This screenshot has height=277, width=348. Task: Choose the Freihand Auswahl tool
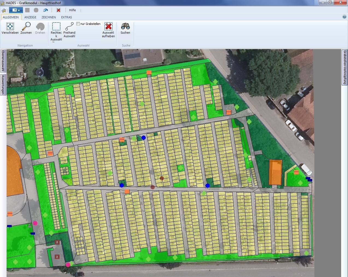pos(69,30)
